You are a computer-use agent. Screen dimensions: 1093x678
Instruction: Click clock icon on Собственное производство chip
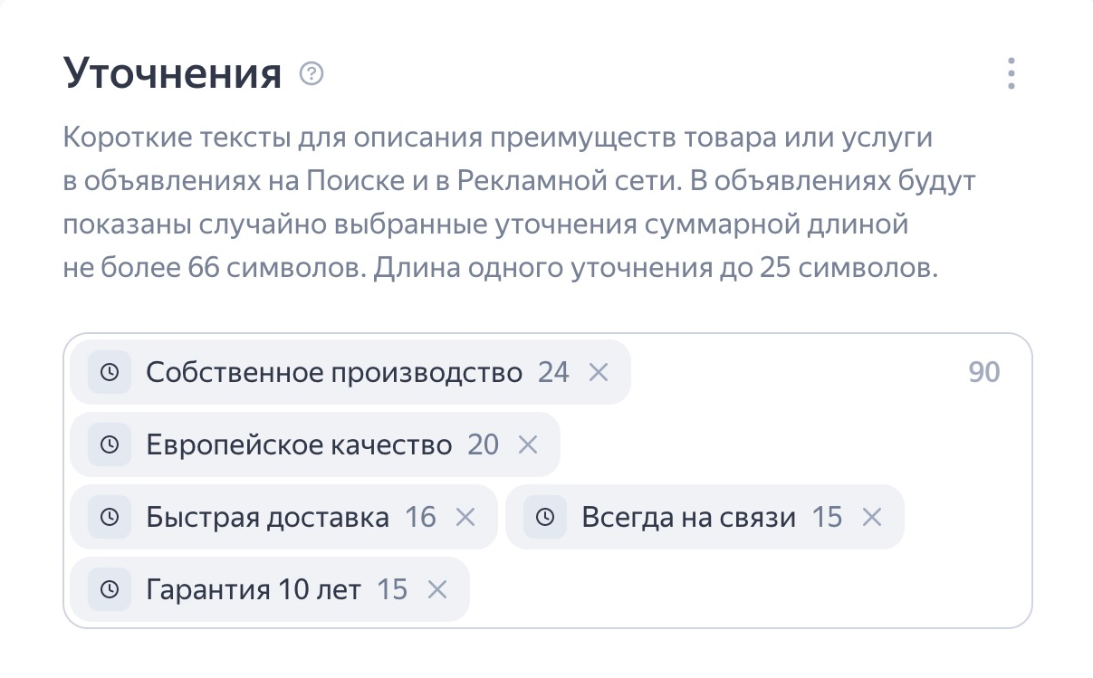point(110,372)
